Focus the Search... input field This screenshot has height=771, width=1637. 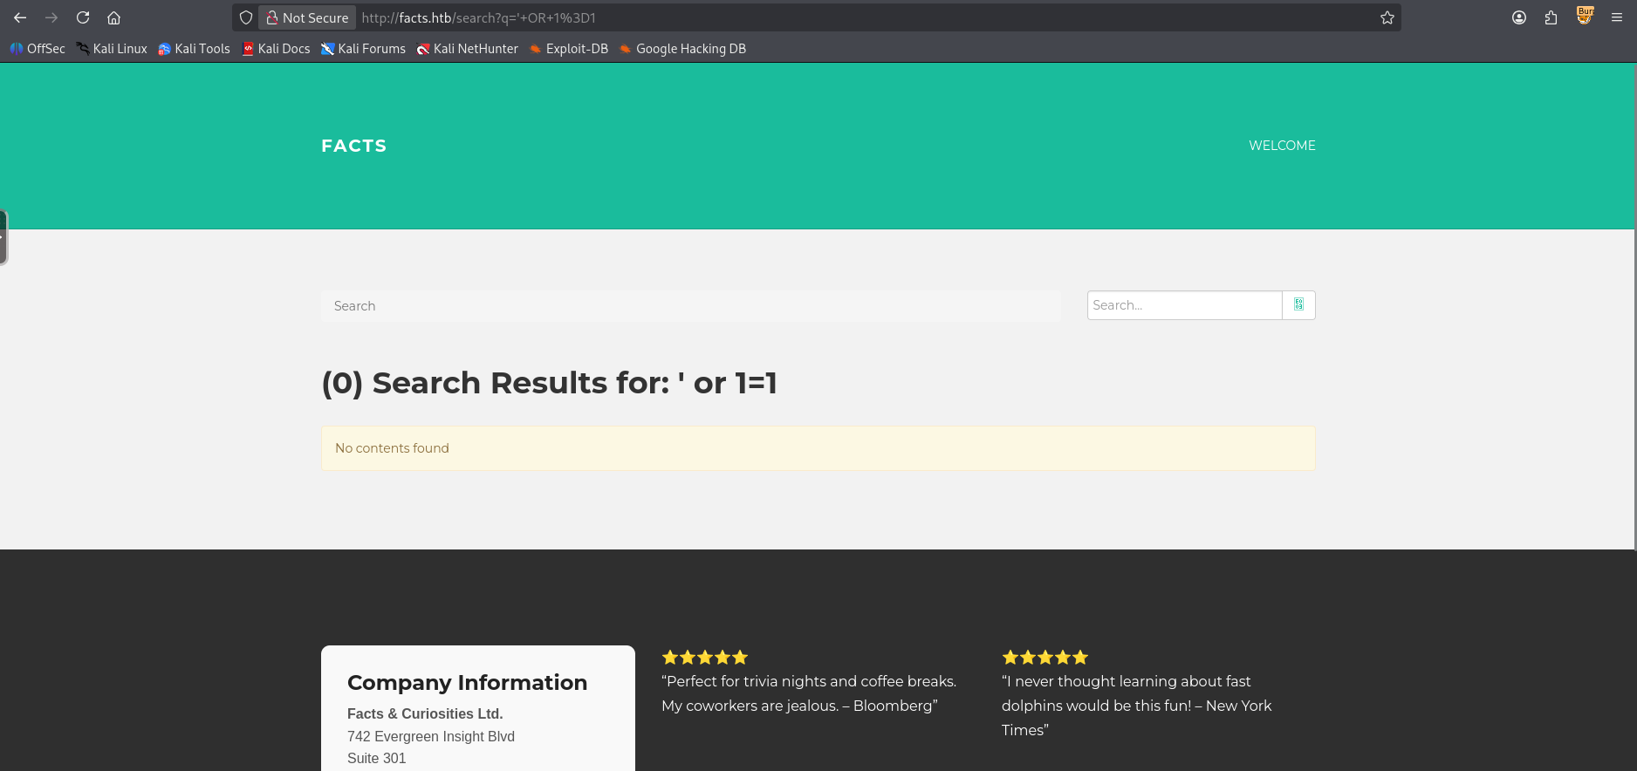point(1184,305)
